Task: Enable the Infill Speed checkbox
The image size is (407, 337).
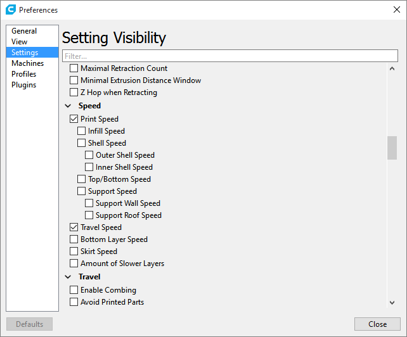Action: [x=81, y=131]
